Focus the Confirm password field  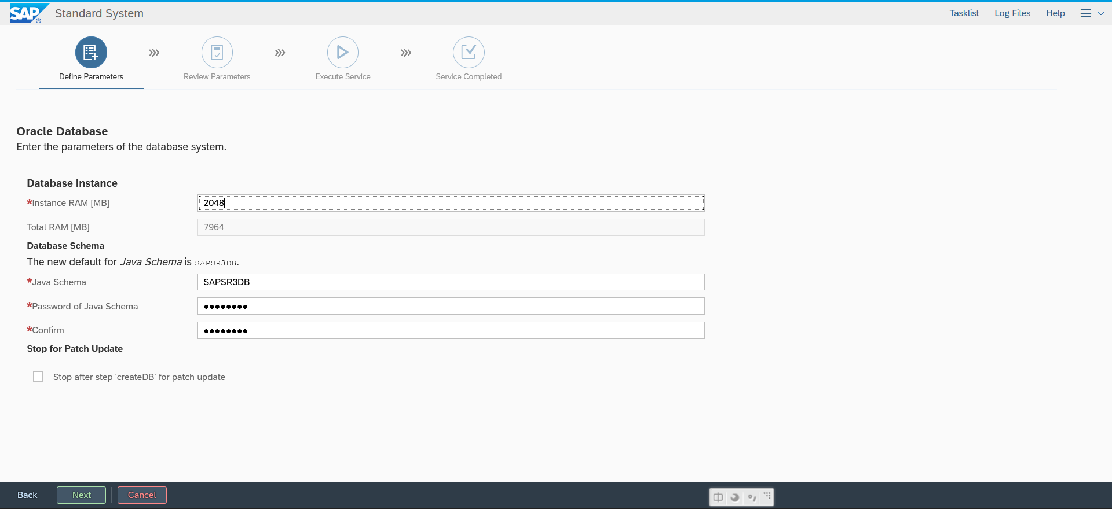coord(451,330)
